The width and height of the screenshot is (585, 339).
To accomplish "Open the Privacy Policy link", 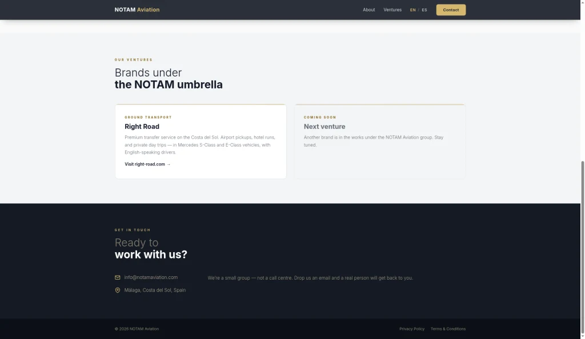I will tap(412, 329).
